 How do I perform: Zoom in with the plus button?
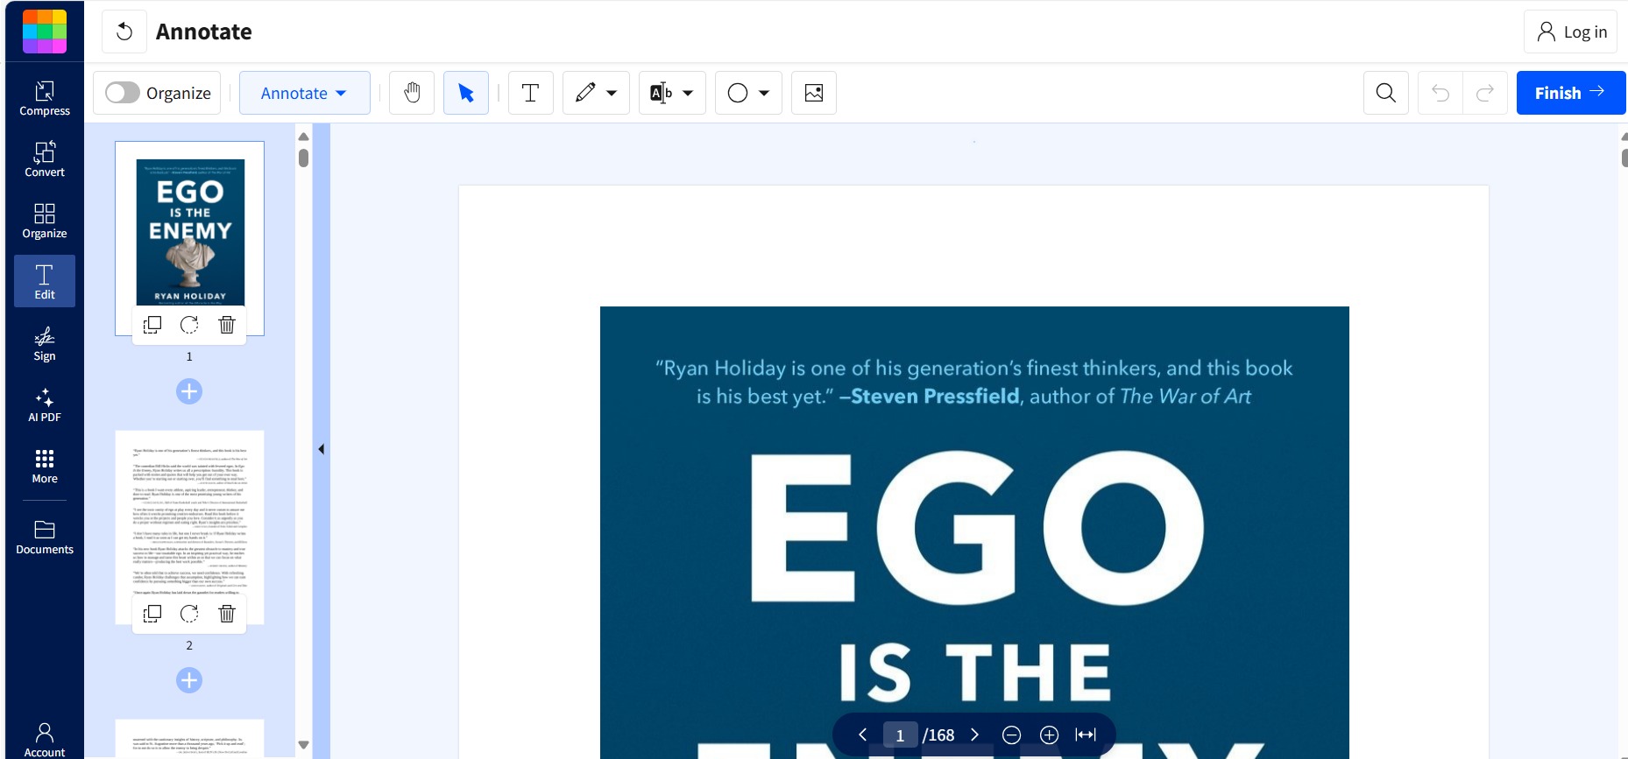[1049, 735]
